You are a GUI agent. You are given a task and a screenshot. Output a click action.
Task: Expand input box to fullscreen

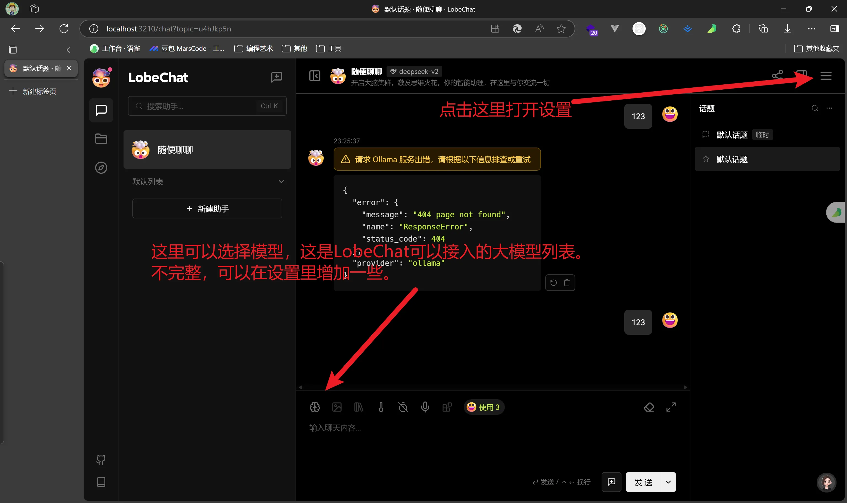click(x=671, y=407)
